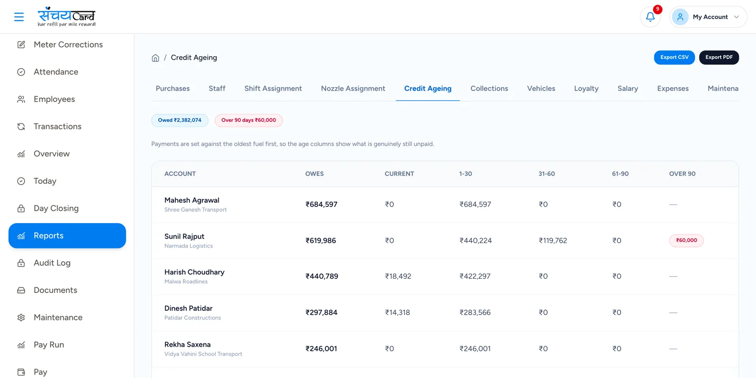Click the Maintenance gear icon
This screenshot has height=378, width=756.
pyautogui.click(x=21, y=318)
